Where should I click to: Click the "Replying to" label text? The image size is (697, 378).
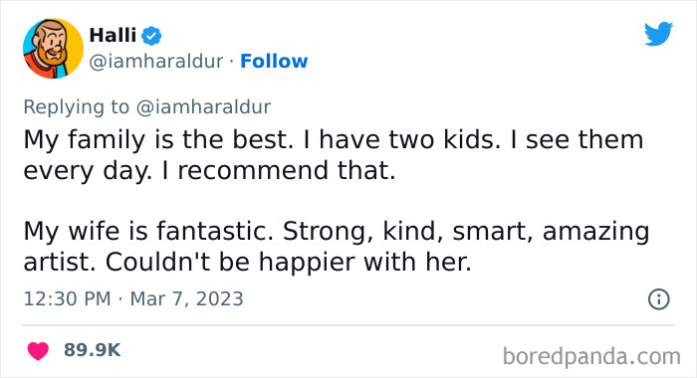pyautogui.click(x=77, y=107)
